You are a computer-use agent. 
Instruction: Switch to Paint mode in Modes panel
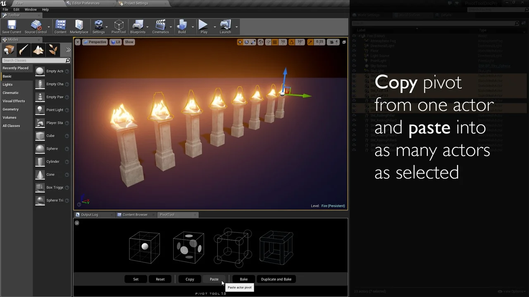tap(24, 49)
